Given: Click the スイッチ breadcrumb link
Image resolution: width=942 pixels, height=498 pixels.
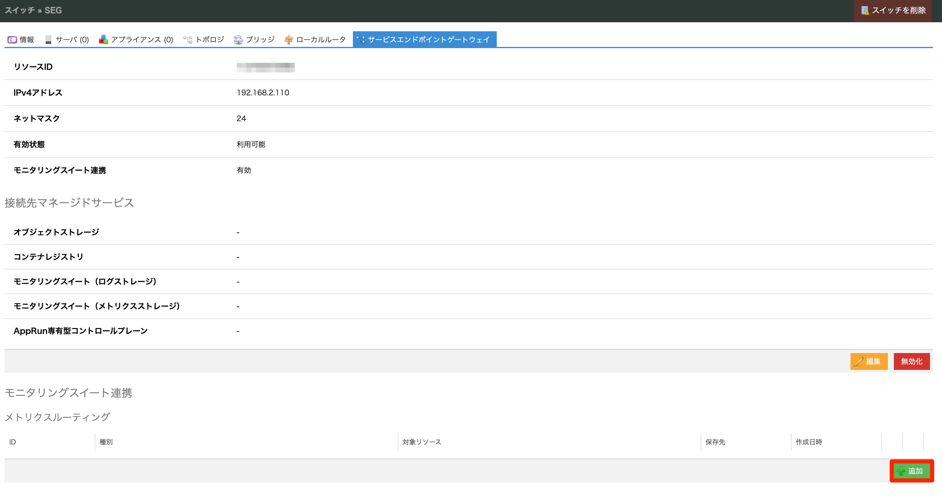Looking at the screenshot, I should click(x=19, y=10).
